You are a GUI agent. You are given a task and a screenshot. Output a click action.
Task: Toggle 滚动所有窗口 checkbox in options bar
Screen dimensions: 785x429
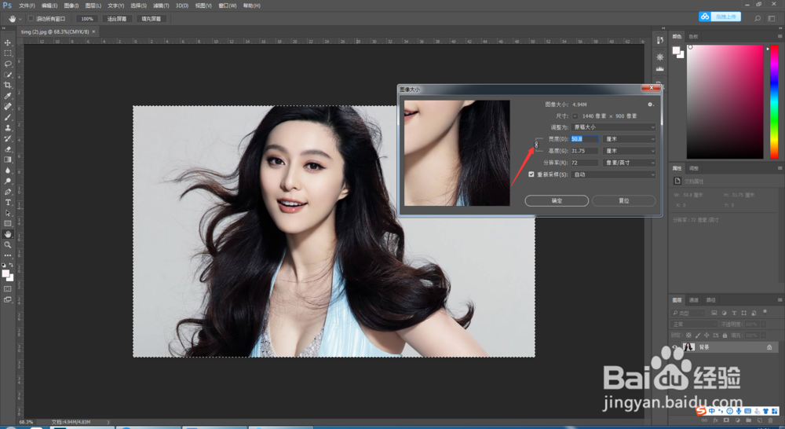coord(31,19)
